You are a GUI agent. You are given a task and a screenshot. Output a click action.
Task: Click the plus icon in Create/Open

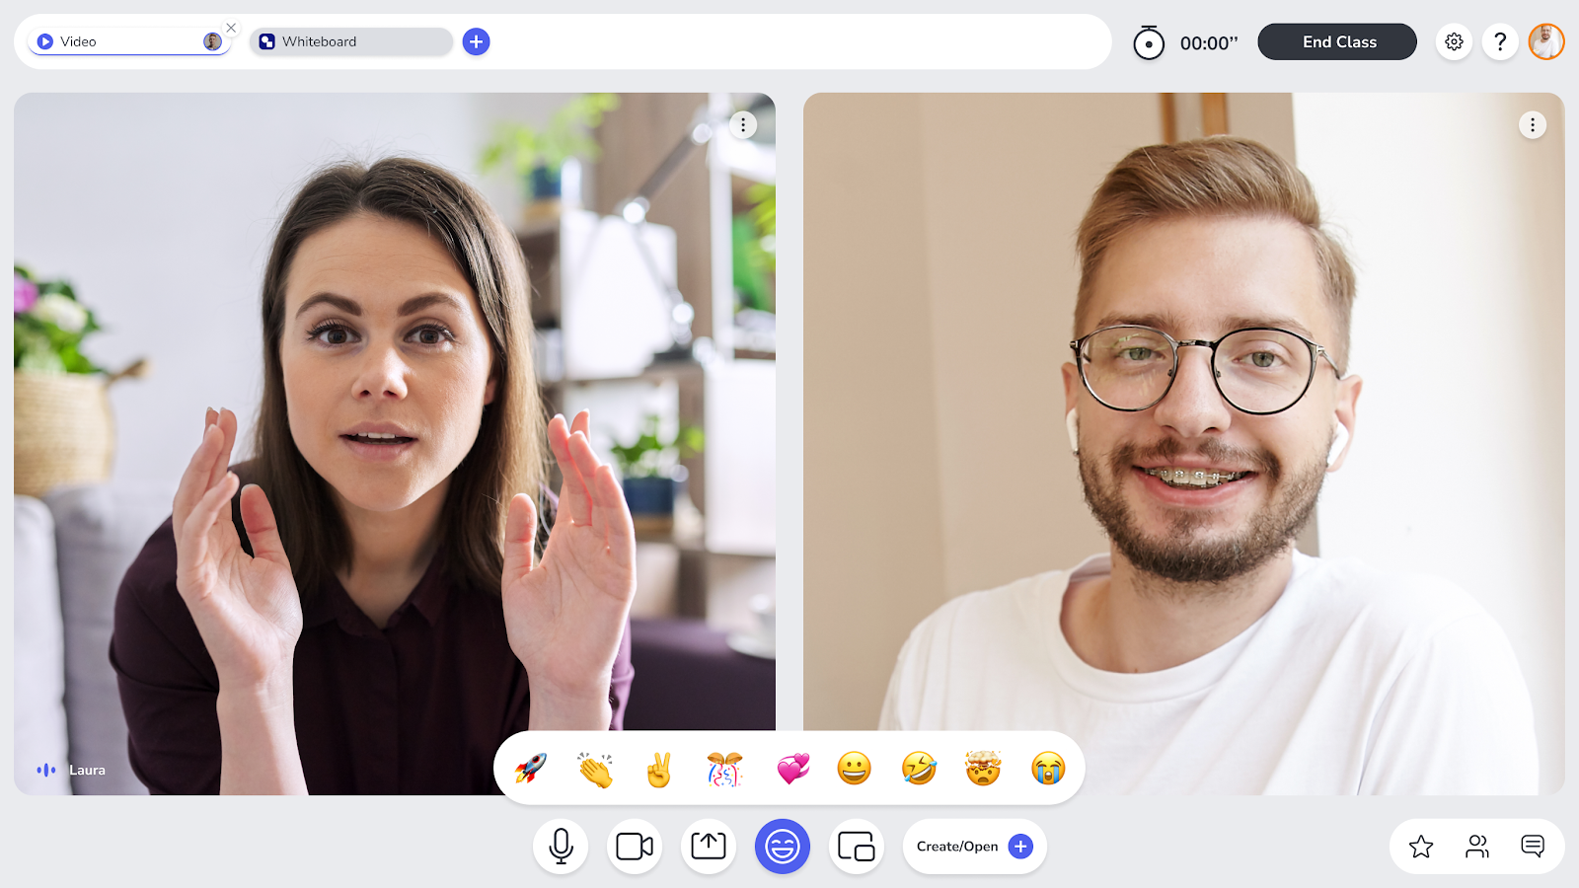pyautogui.click(x=1020, y=847)
